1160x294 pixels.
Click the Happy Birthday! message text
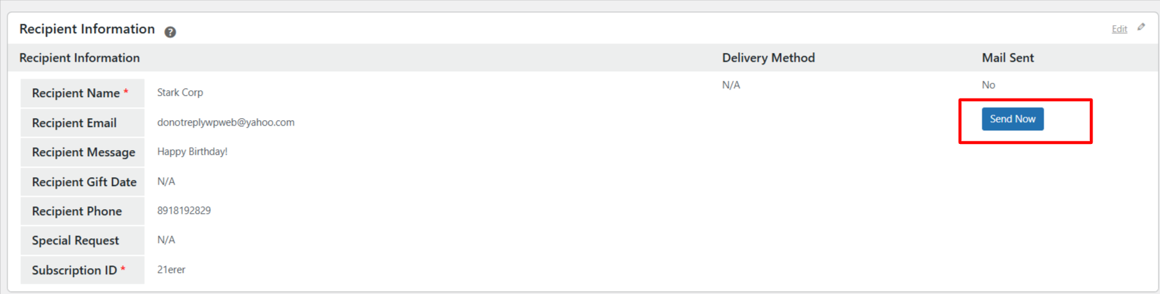coord(193,151)
